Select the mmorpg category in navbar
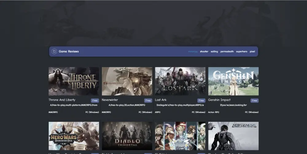The image size is (307, 154). pos(193,51)
